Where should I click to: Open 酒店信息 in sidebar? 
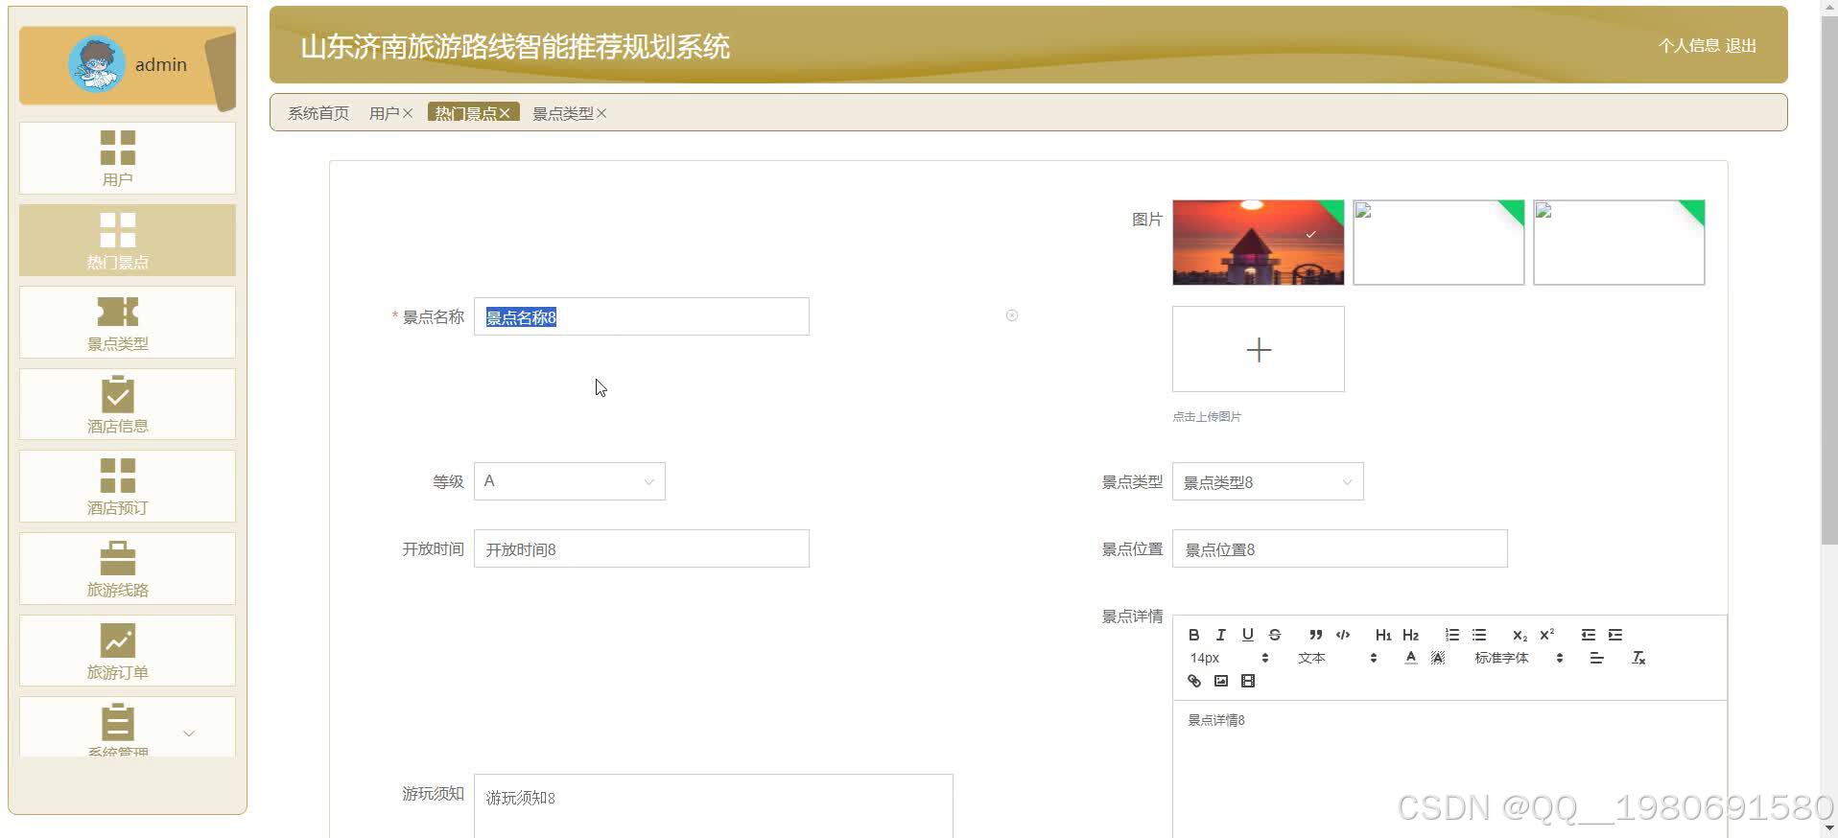127,405
